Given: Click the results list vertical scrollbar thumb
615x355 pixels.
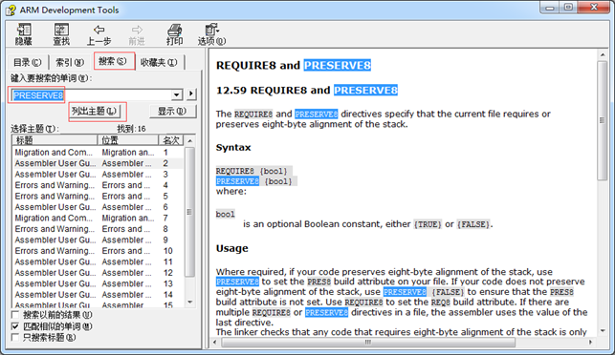Looking at the screenshot, I should click(x=190, y=212).
